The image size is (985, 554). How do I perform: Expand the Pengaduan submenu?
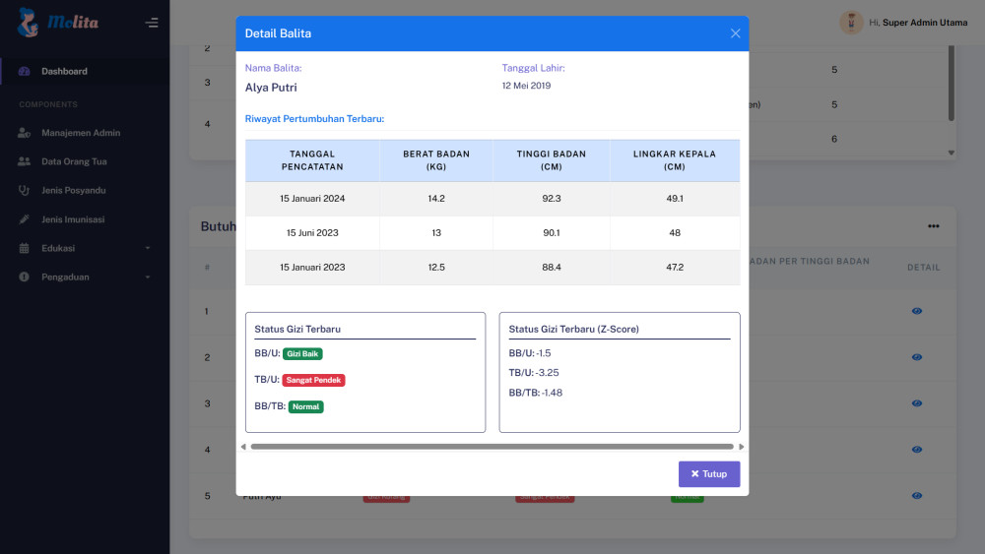click(x=85, y=277)
